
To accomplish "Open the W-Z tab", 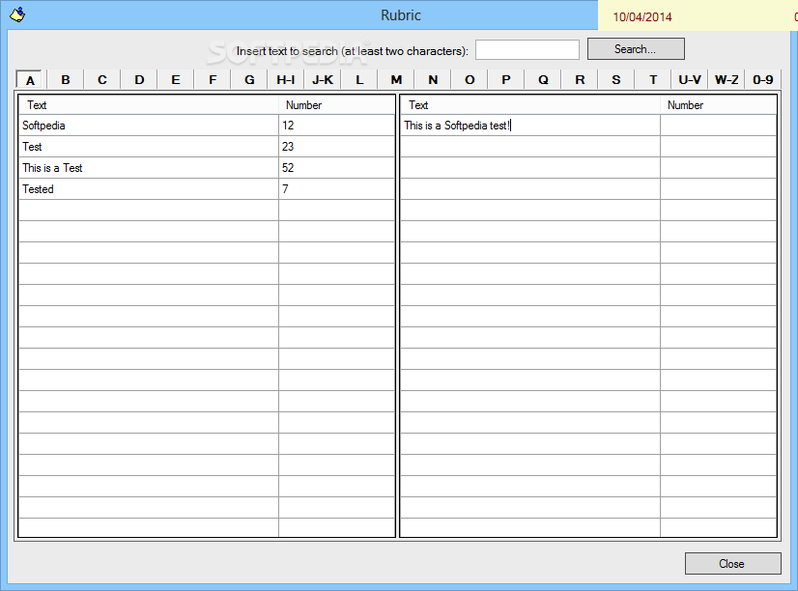I will coord(727,80).
